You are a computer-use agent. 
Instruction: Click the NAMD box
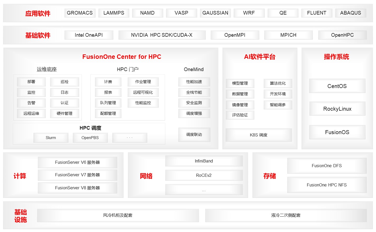[148, 13]
